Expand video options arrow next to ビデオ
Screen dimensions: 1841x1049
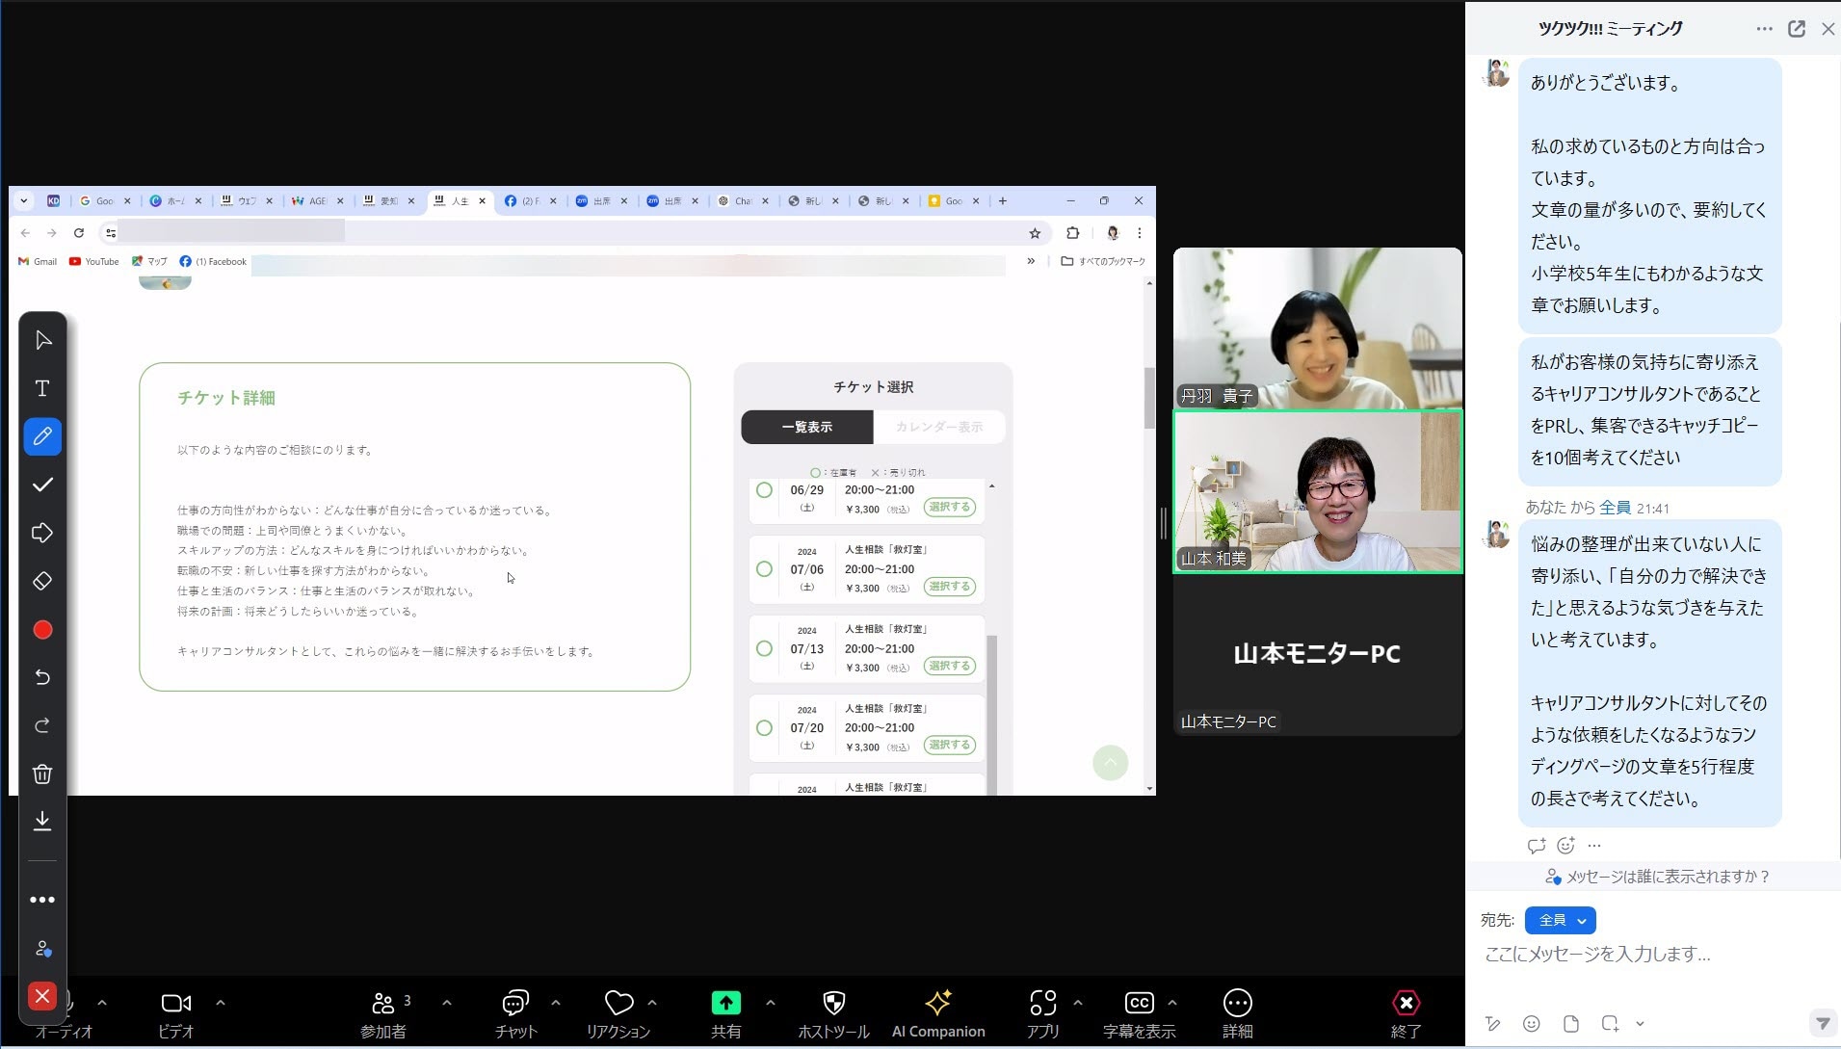221,1003
